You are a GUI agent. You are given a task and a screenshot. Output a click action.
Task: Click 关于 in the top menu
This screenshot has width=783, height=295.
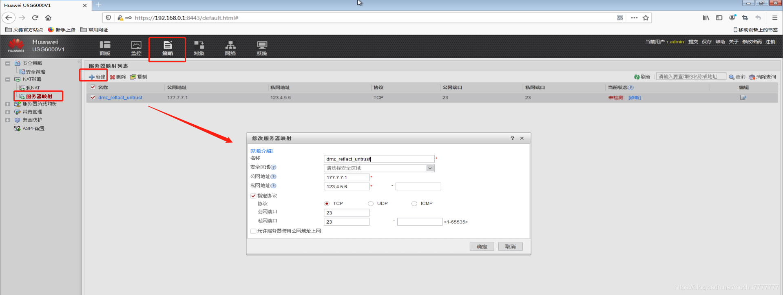[x=733, y=42]
